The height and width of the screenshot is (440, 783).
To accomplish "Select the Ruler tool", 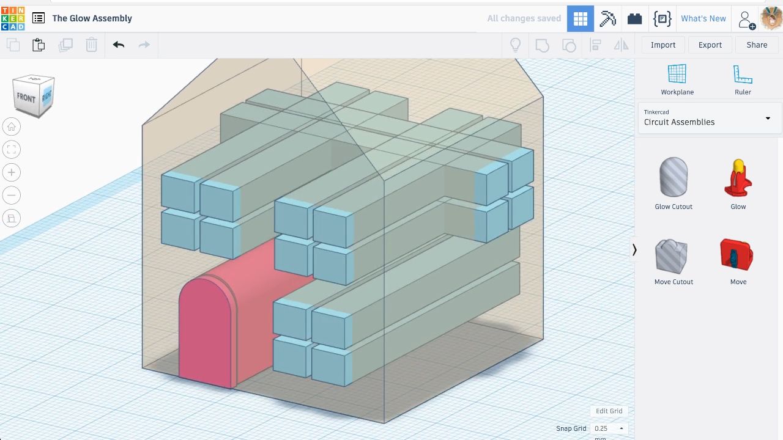I will tap(743, 79).
